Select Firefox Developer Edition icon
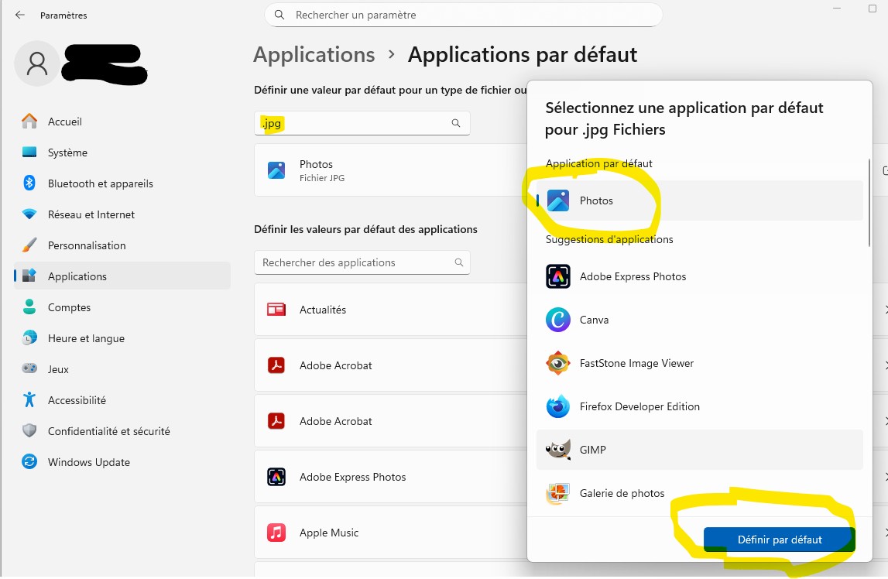Screen dimensions: 888x579 [x=557, y=406]
